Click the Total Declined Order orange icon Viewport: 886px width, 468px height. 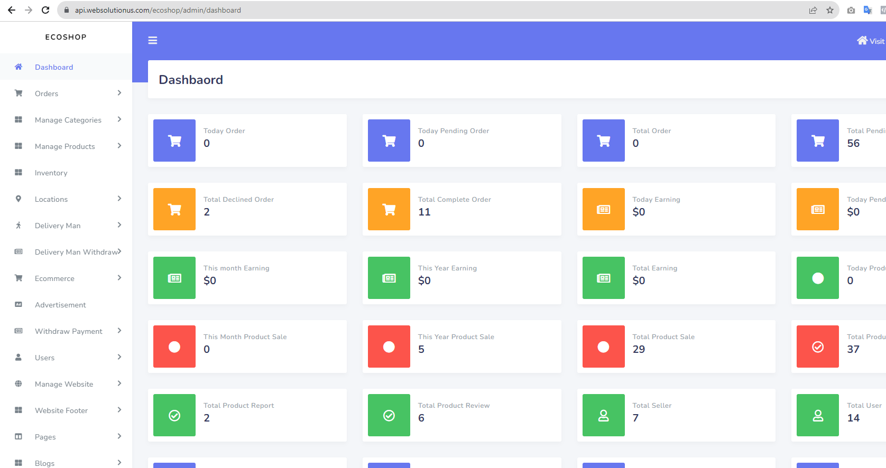(x=174, y=209)
